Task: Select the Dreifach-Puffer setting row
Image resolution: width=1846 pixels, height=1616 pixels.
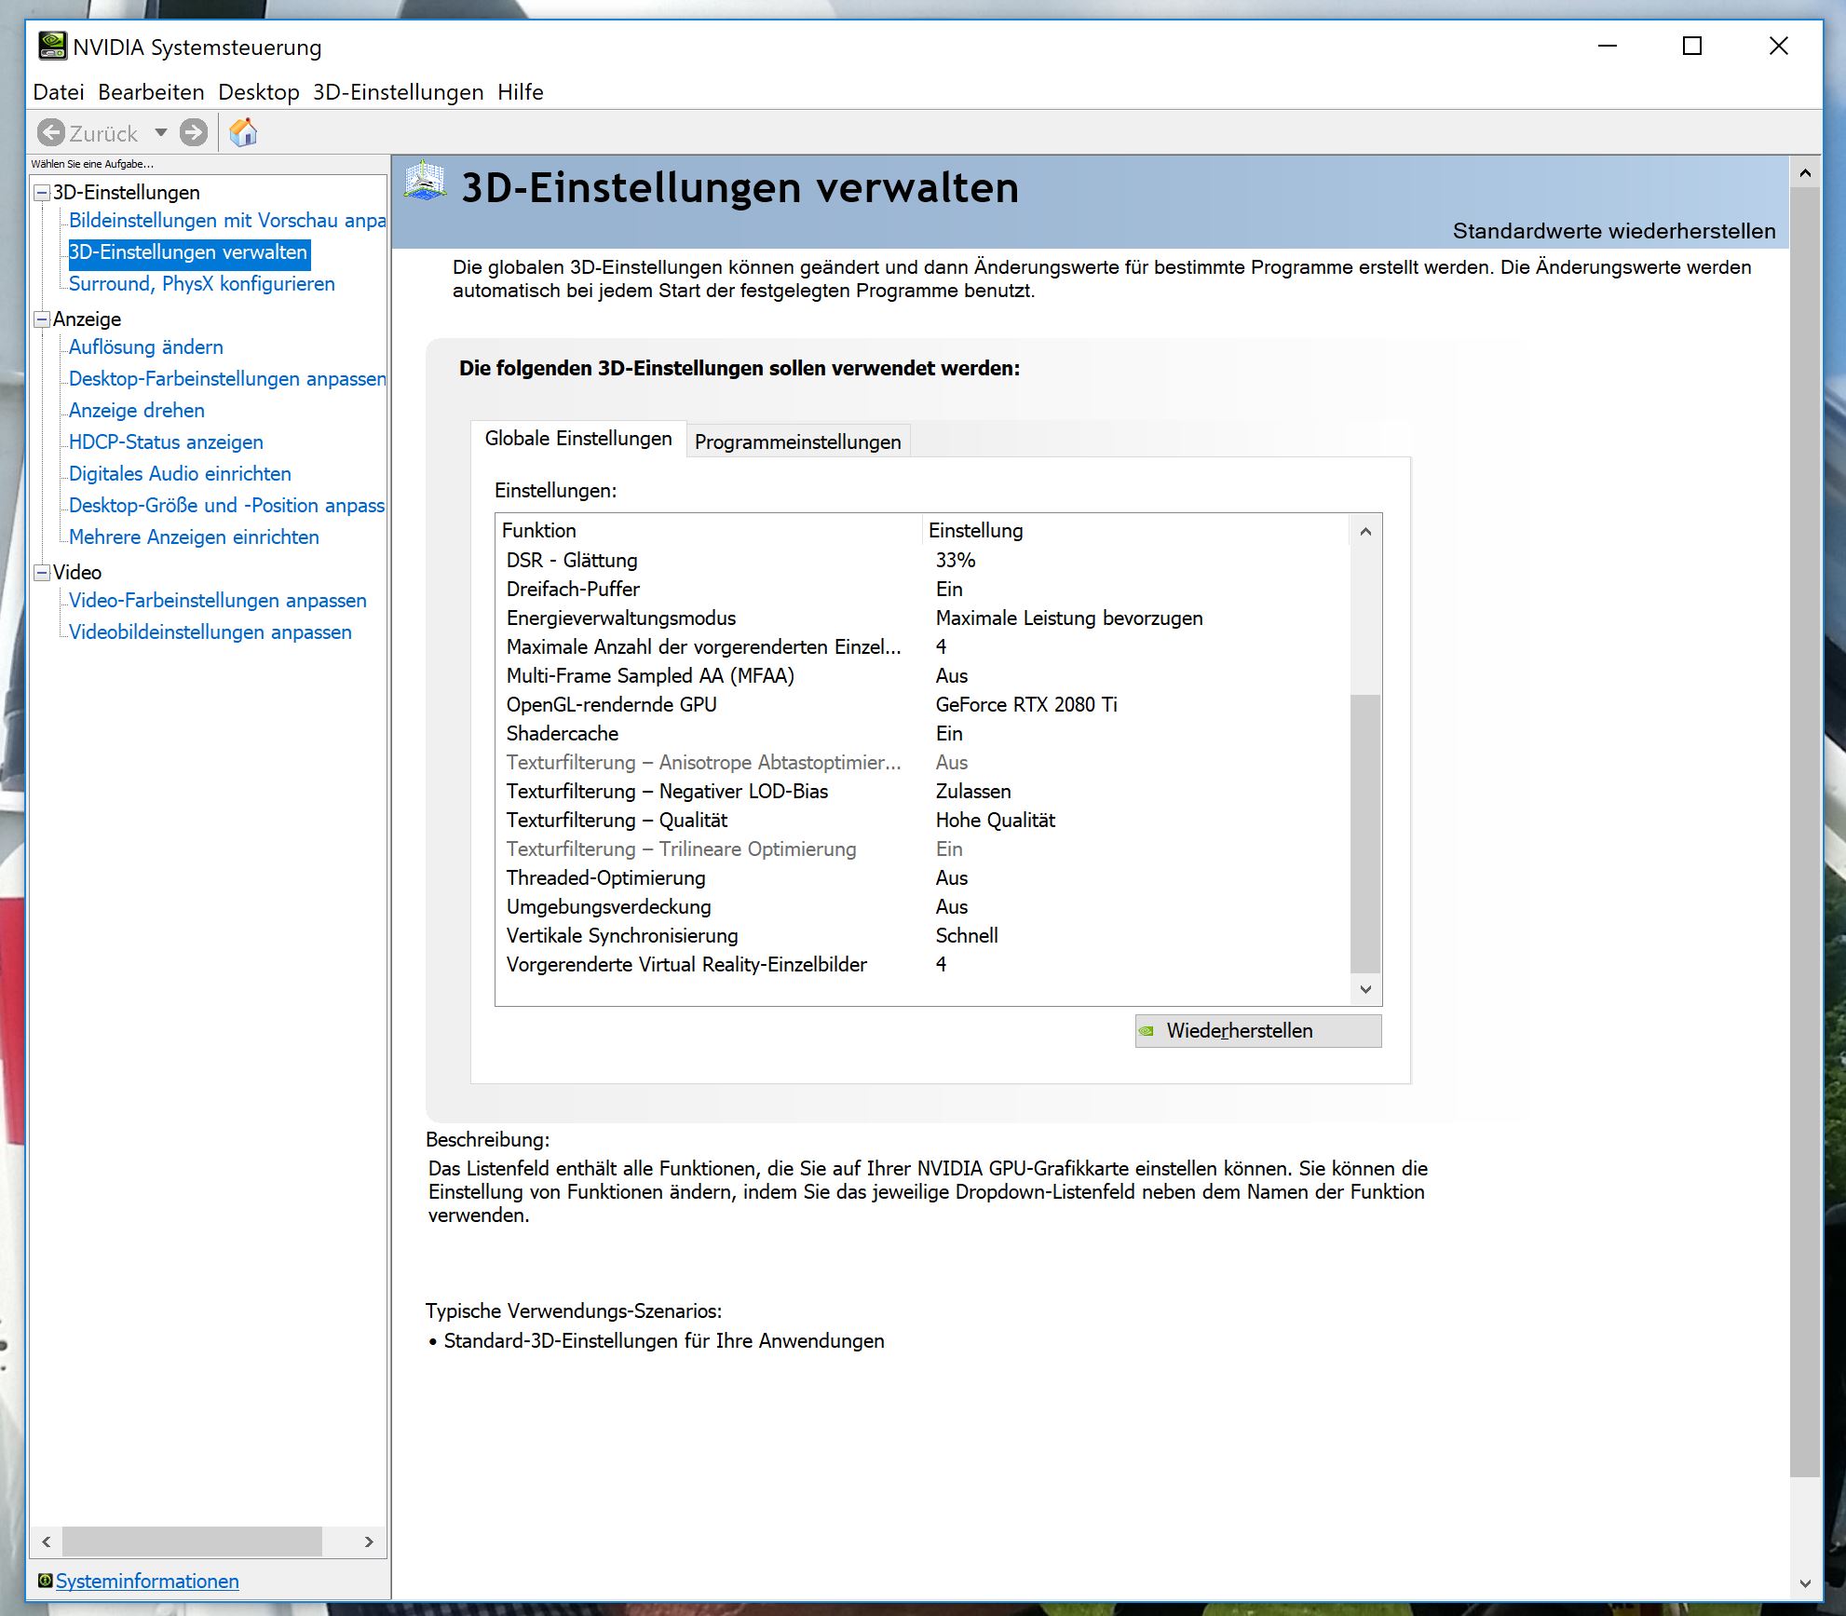Action: (x=922, y=590)
